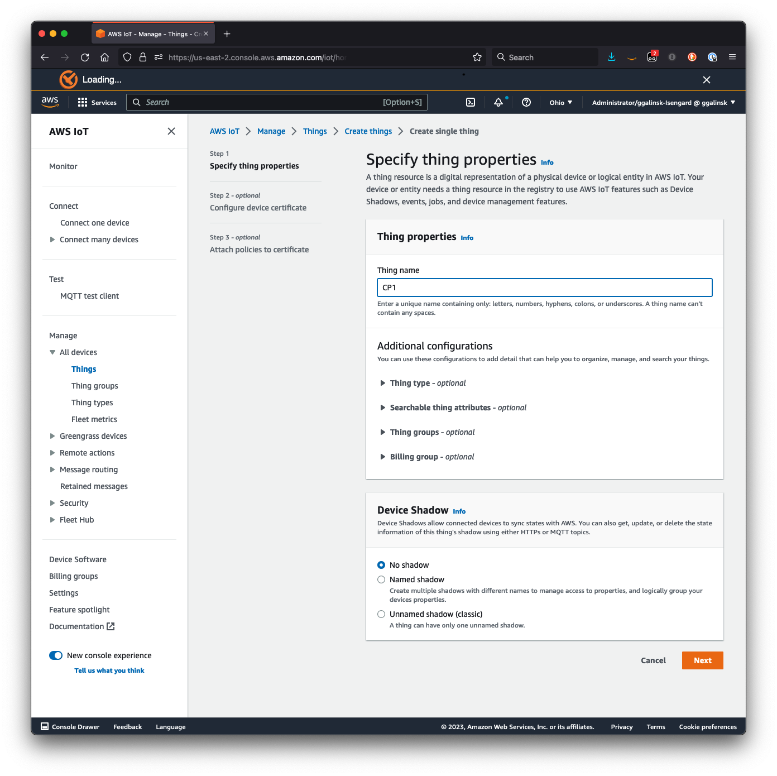Click the AWS logo in navigation bar
The width and height of the screenshot is (777, 776).
point(50,102)
